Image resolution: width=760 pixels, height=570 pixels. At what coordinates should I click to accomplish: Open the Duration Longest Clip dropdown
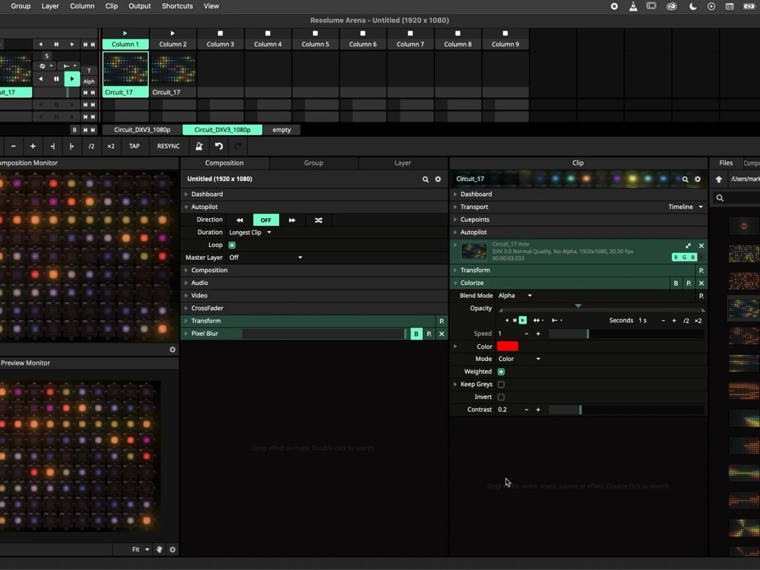pyautogui.click(x=250, y=232)
